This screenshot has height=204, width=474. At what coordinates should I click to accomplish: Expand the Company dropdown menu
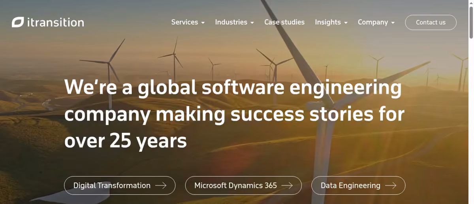376,22
